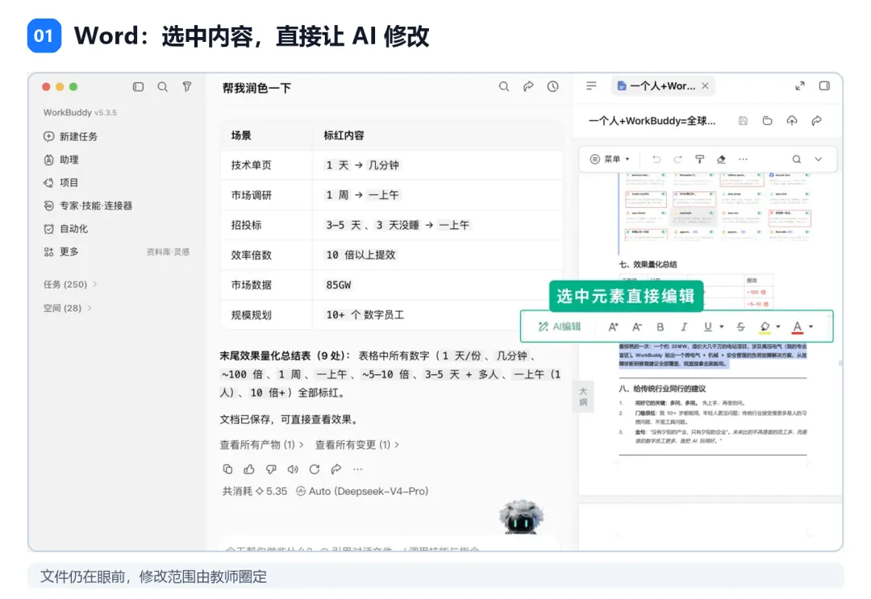Share the document using arrow icon
The width and height of the screenshot is (871, 599).
(x=816, y=120)
